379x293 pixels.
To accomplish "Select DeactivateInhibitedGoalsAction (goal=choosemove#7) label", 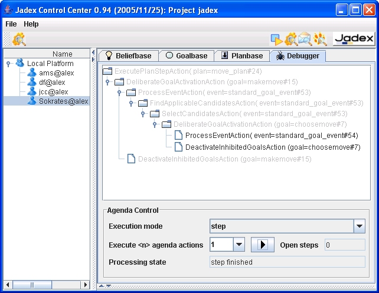I will [x=273, y=147].
